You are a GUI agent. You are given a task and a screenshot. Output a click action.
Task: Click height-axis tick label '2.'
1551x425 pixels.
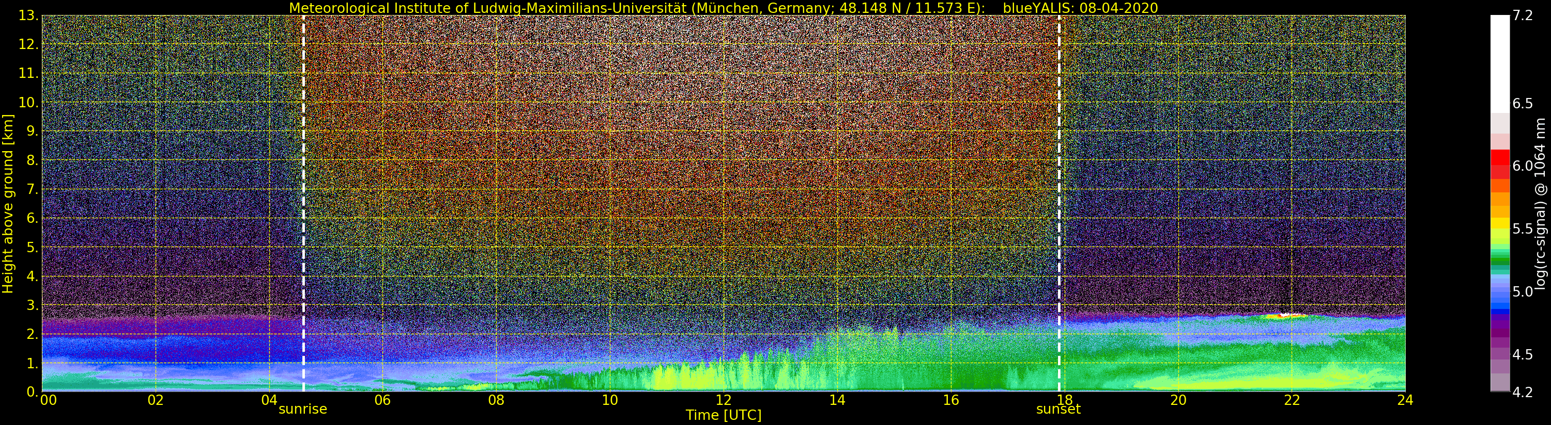coord(33,334)
